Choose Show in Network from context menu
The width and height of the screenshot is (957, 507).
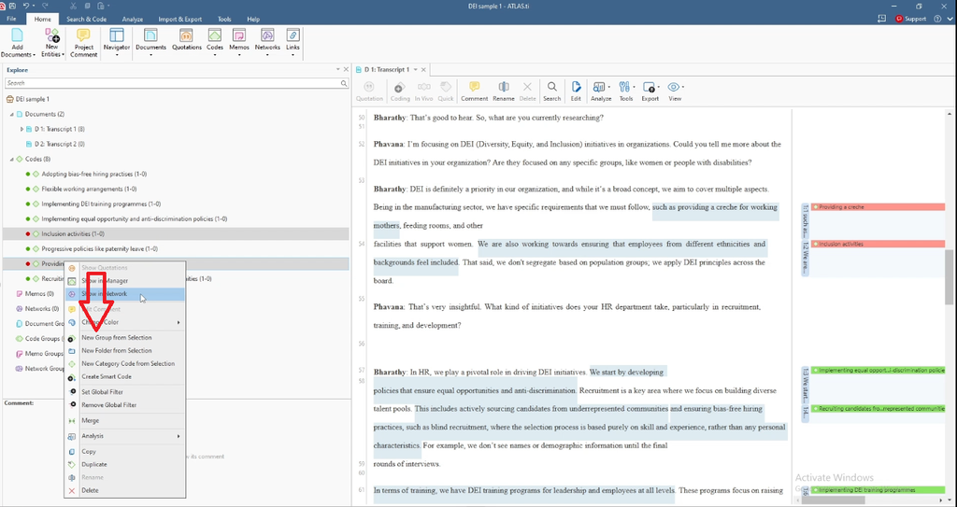pyautogui.click(x=125, y=294)
